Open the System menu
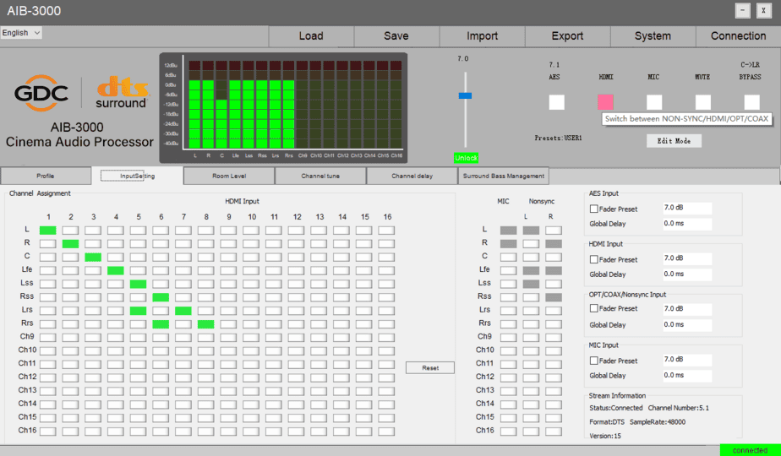The width and height of the screenshot is (781, 456). [653, 36]
